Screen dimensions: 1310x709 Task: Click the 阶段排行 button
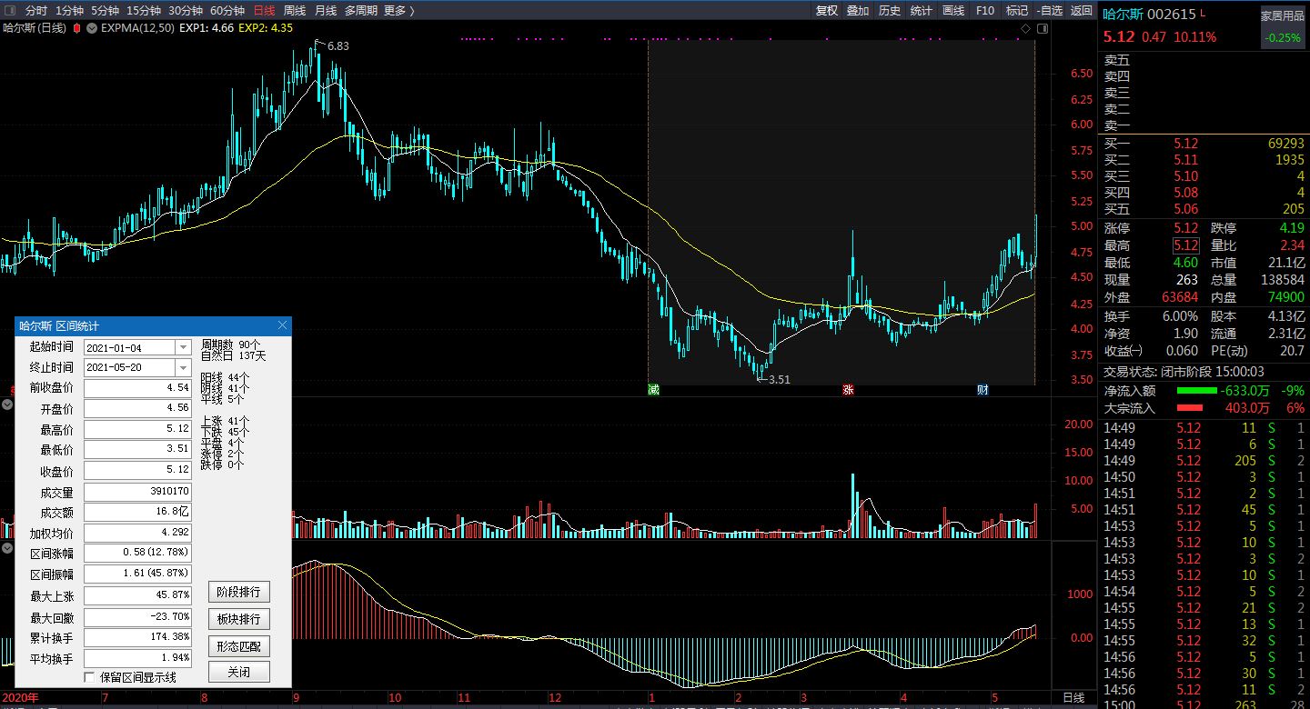[x=239, y=592]
